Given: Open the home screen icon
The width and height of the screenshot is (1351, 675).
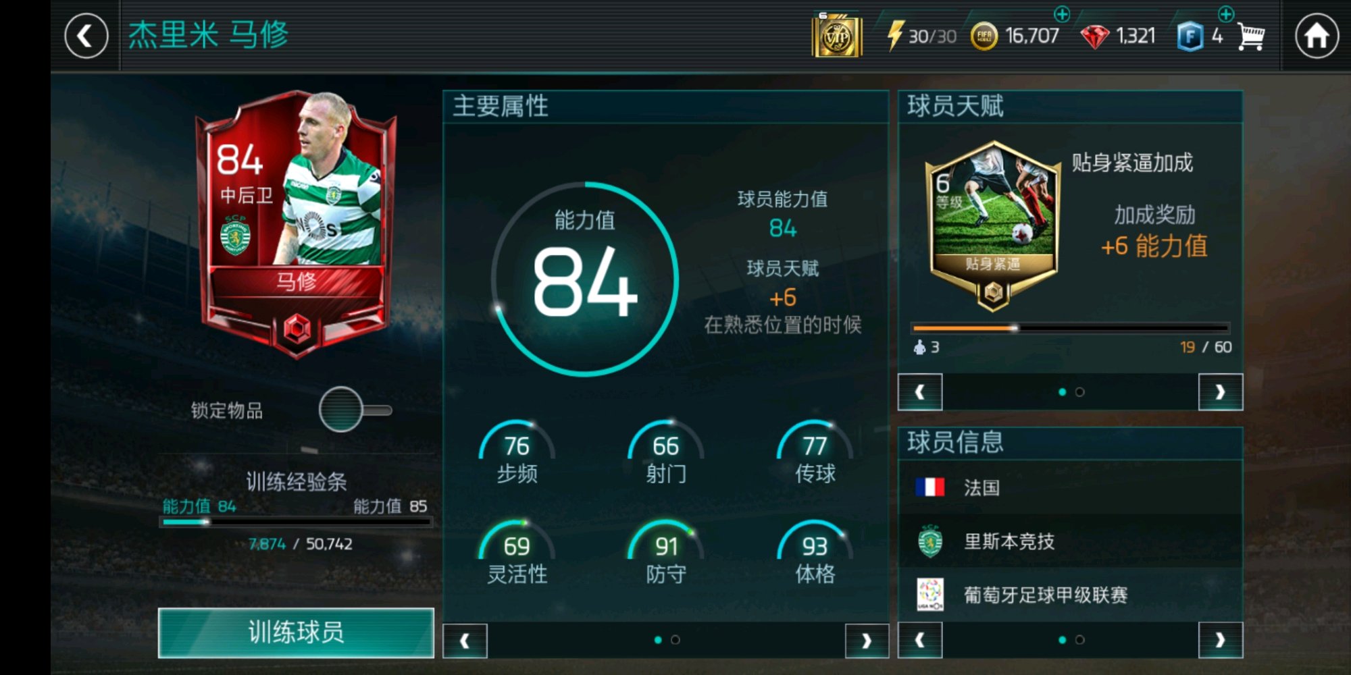Looking at the screenshot, I should [x=1317, y=36].
